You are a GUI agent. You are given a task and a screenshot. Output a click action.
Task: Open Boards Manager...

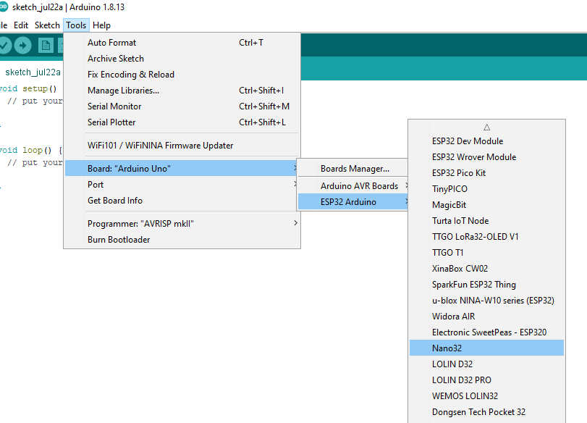tap(355, 169)
